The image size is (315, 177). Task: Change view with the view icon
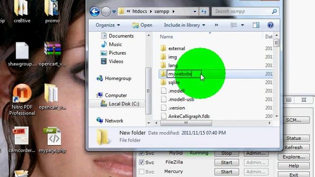tap(233, 25)
